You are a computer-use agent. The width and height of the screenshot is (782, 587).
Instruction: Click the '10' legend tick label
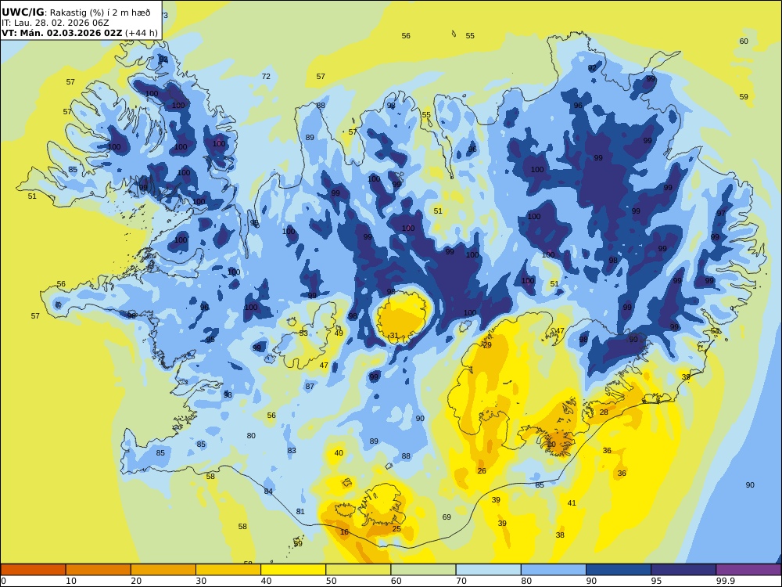click(x=71, y=581)
